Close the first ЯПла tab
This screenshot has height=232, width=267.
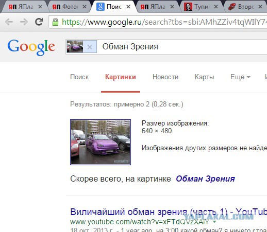point(40,7)
